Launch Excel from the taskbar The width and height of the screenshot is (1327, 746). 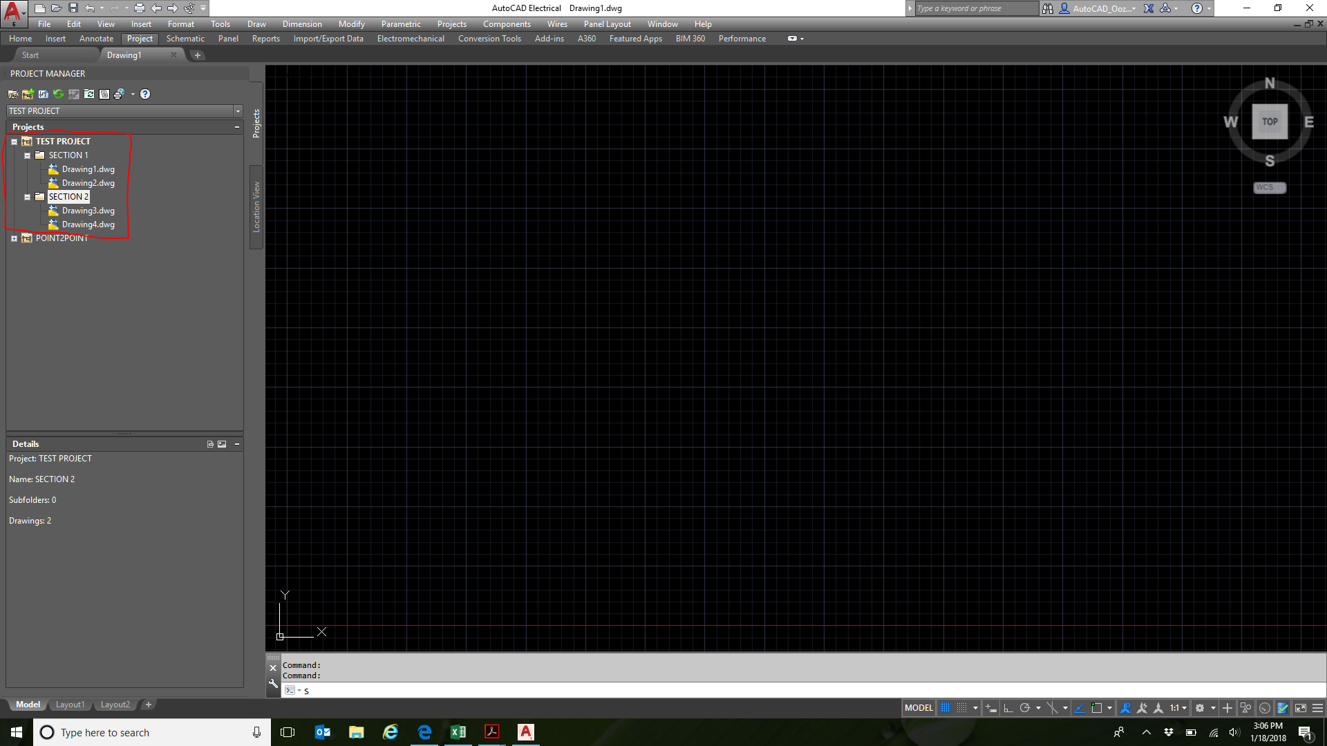[x=458, y=732]
